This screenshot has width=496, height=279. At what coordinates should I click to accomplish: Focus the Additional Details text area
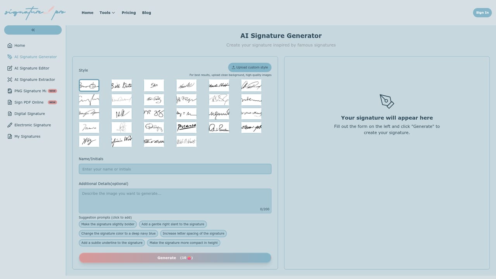click(175, 201)
